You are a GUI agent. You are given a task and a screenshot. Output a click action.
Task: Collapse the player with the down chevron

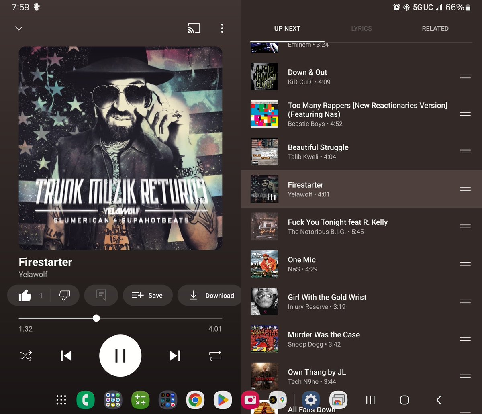coord(19,28)
